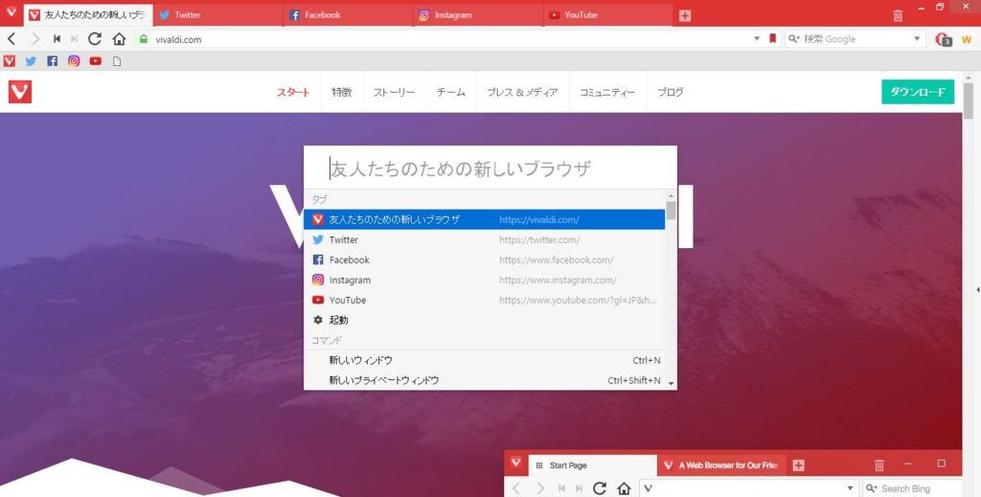Select the Twitter entry in quick commands

(484, 239)
